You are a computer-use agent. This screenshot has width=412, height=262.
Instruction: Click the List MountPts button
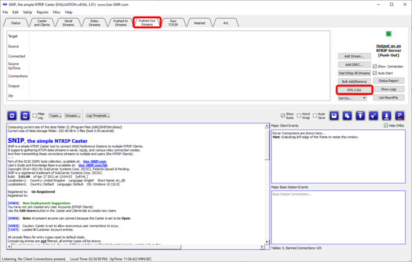388,98
